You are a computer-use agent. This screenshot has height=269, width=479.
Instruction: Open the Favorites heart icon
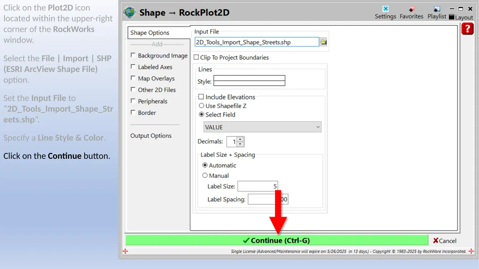pyautogui.click(x=412, y=13)
